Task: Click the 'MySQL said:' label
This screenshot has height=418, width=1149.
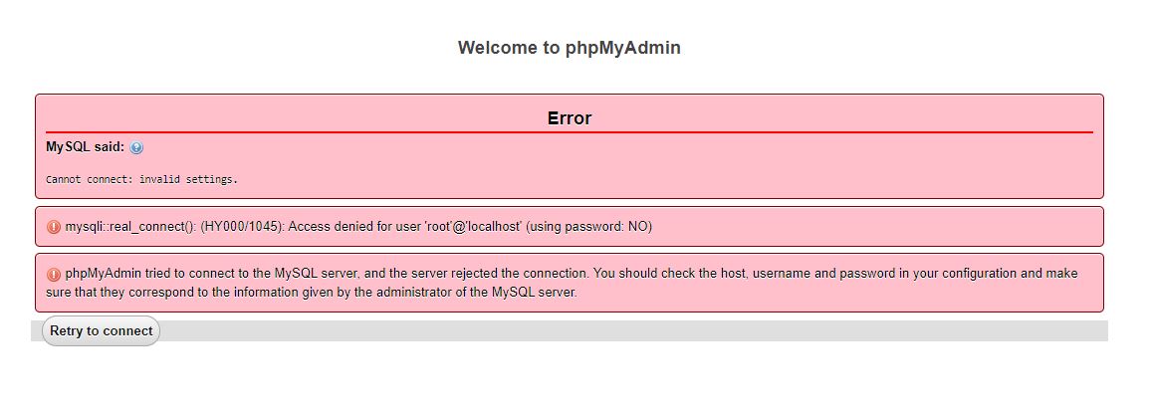Action: click(x=85, y=147)
